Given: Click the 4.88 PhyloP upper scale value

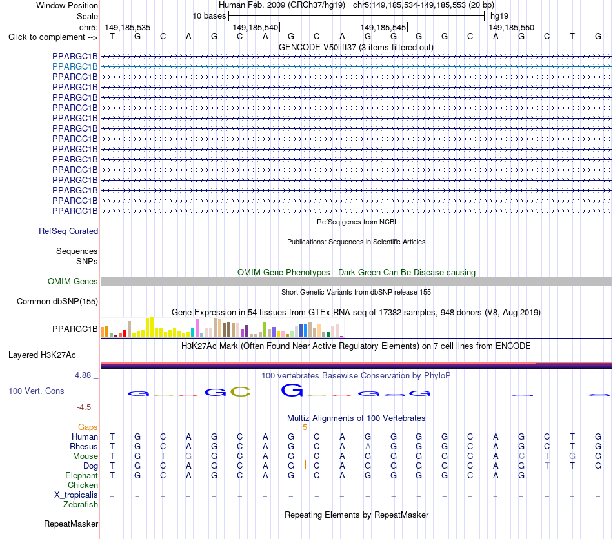Looking at the screenshot, I should [83, 375].
